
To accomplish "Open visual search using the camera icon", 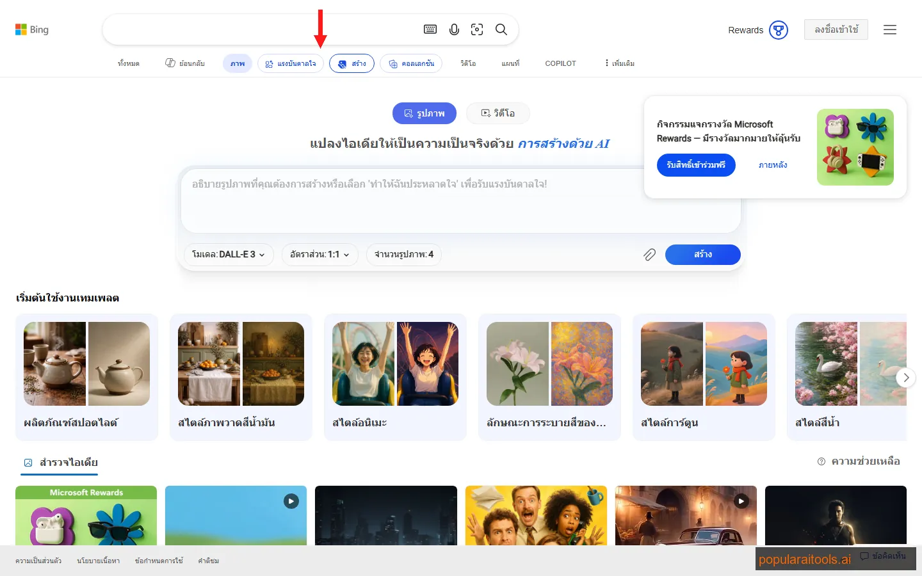I will tap(477, 29).
